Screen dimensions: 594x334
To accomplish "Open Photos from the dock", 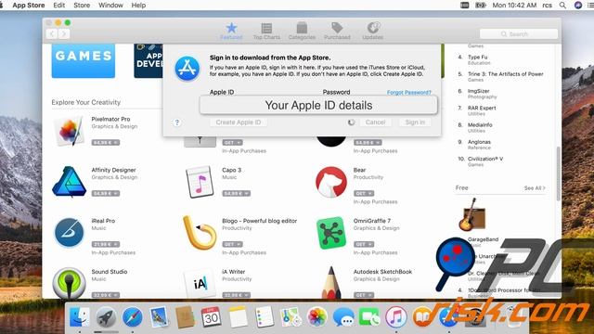I will (x=316, y=317).
